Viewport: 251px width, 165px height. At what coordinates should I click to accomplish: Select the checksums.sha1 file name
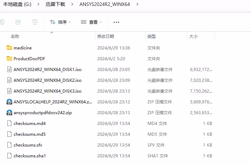(x=30, y=156)
